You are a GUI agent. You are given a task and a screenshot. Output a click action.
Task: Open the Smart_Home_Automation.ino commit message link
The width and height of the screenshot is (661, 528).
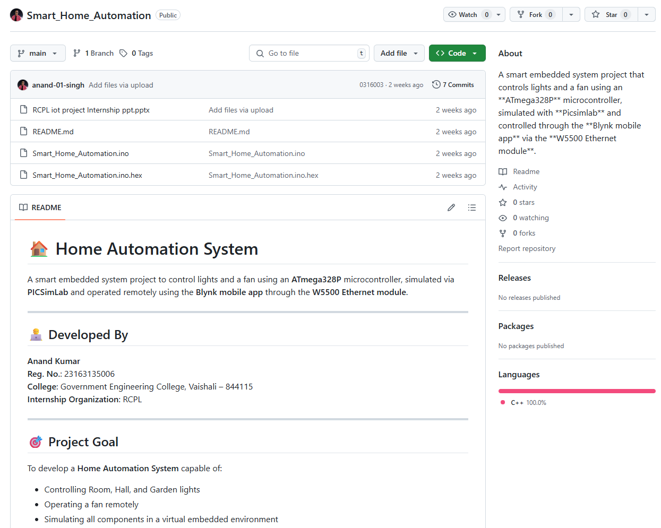[257, 153]
